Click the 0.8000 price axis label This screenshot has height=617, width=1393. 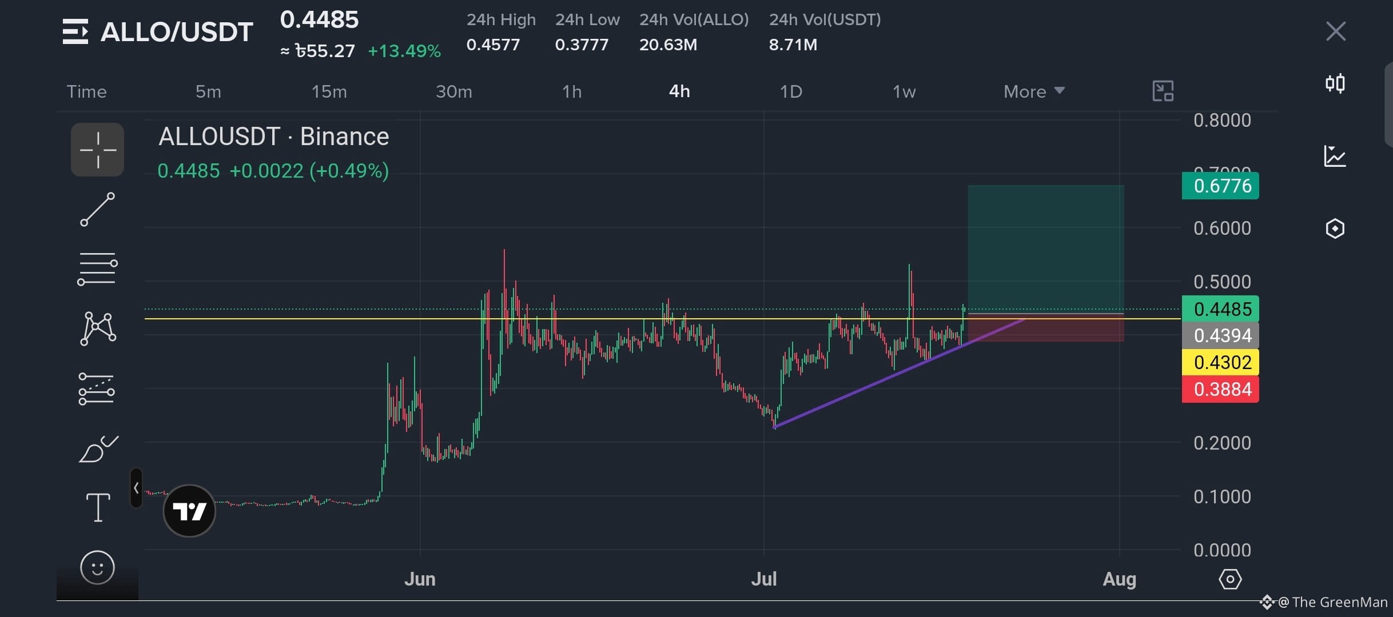click(x=1222, y=120)
